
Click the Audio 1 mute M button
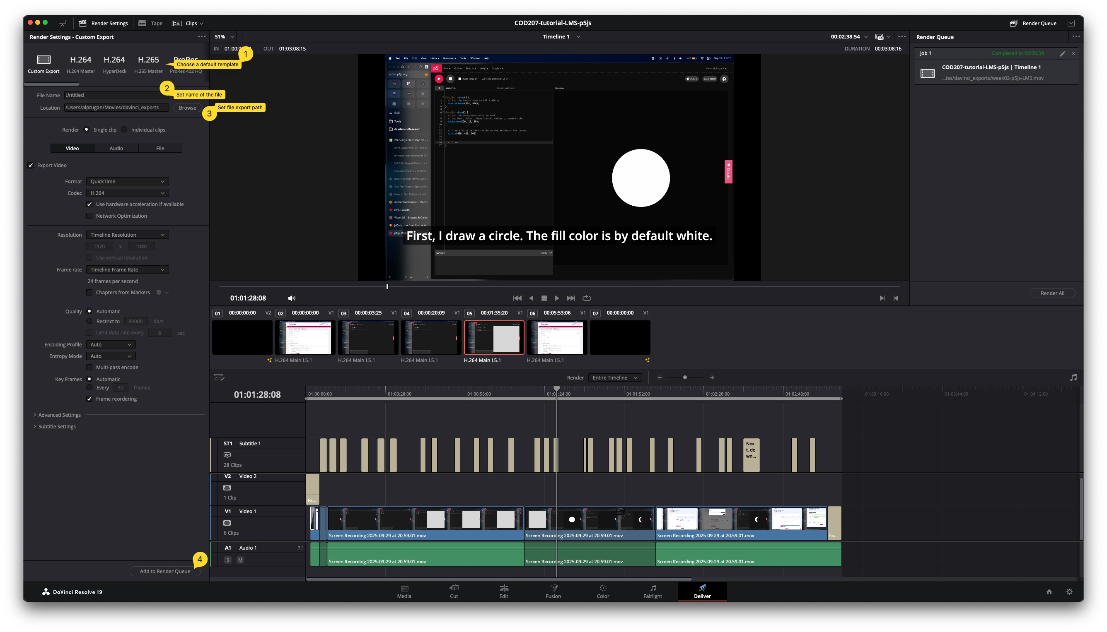click(x=240, y=560)
